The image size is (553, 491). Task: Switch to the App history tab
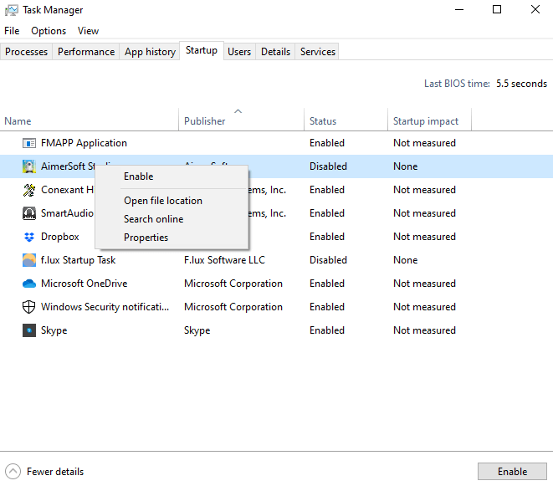[150, 52]
